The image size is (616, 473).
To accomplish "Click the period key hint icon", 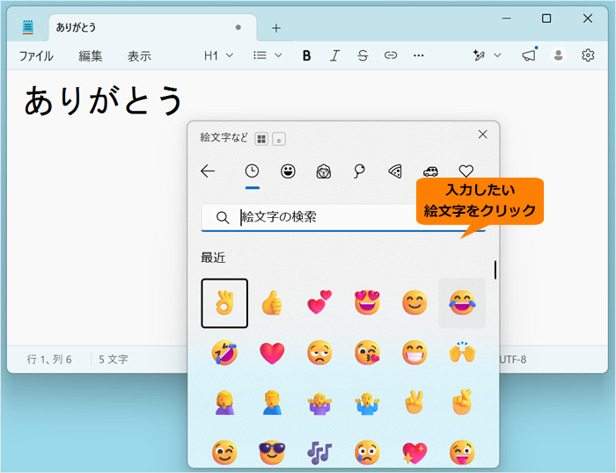I will point(279,139).
